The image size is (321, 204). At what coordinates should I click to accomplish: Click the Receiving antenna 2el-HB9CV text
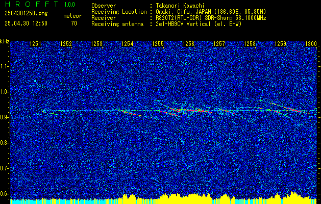coord(199,24)
